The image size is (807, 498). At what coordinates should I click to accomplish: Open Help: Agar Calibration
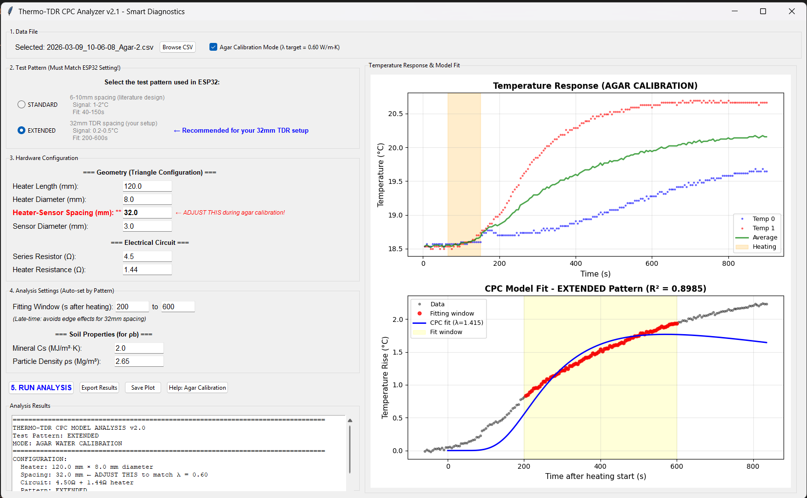click(197, 388)
